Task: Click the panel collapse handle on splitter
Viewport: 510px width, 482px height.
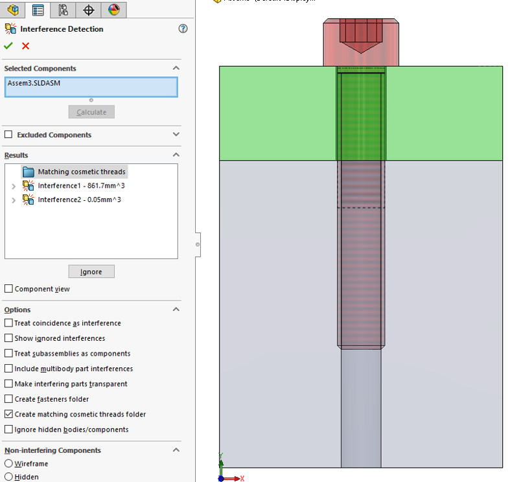Action: point(198,245)
